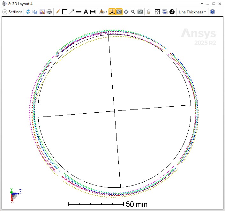Open the window title bar dropdown arrow
This screenshot has height=211, width=225.
(202, 4)
